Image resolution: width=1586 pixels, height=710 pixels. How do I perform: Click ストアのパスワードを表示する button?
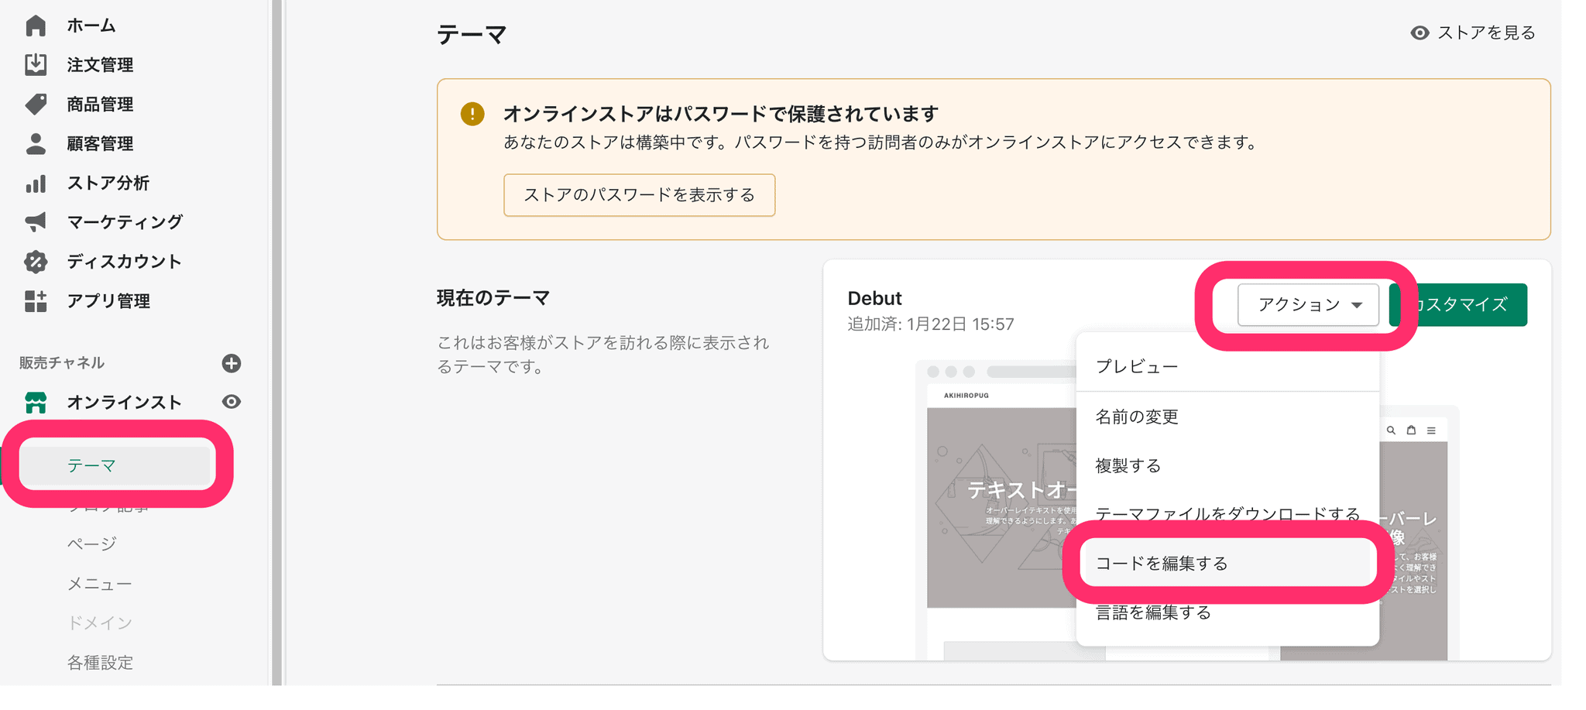[x=639, y=195]
